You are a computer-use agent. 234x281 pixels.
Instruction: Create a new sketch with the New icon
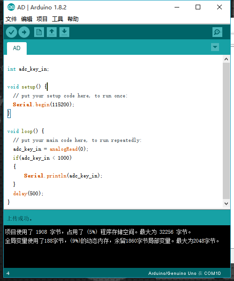click(x=39, y=32)
